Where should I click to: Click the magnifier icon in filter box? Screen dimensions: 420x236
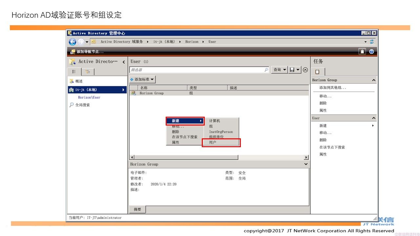coord(266,70)
